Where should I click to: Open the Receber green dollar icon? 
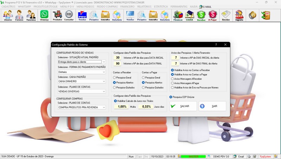(x=201, y=15)
